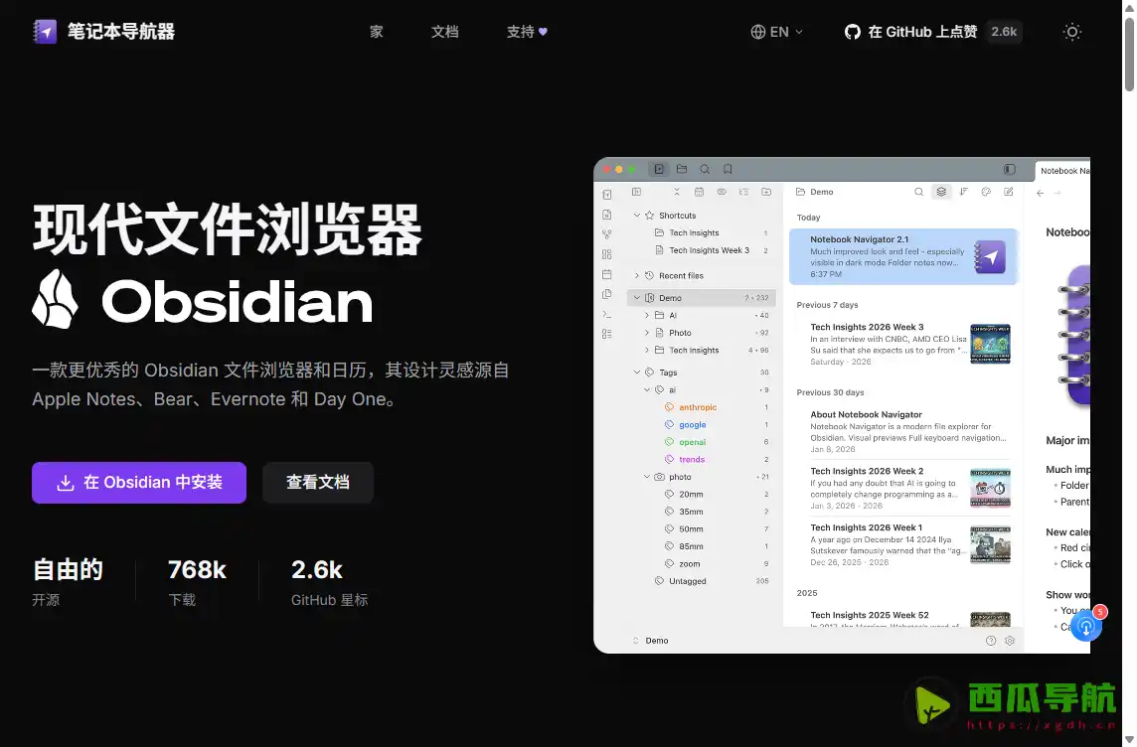Collapse the Shortcuts section chevron
The image size is (1137, 747).
(637, 216)
